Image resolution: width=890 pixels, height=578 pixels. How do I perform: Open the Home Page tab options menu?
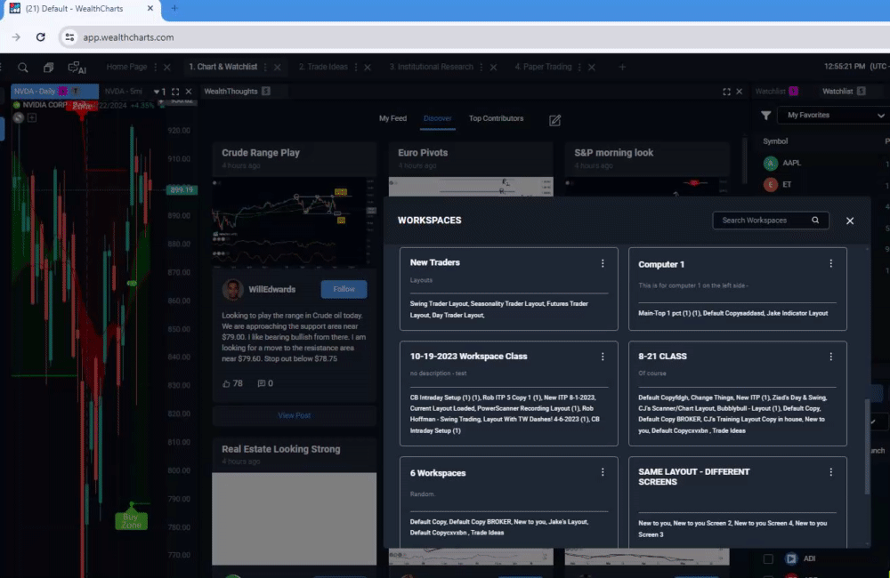[x=156, y=67]
